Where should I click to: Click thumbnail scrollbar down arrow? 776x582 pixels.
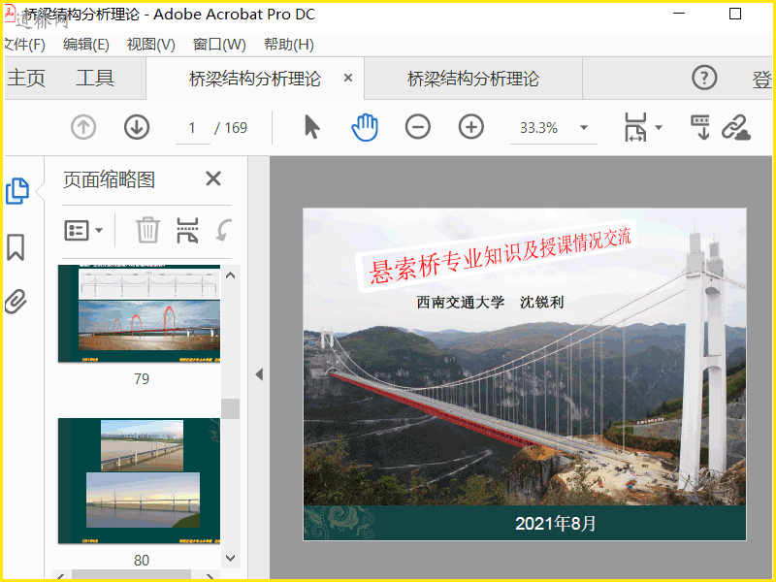[231, 558]
